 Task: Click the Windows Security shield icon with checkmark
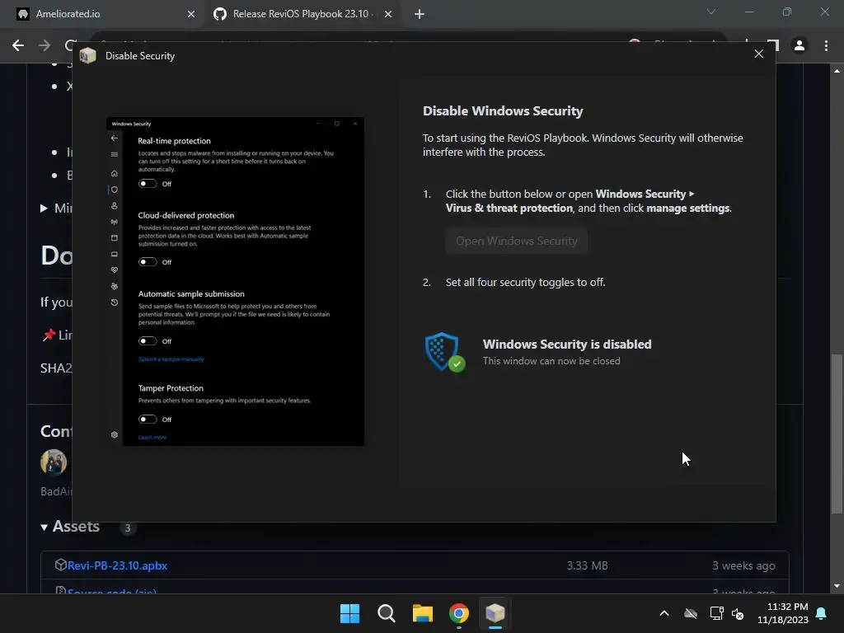[445, 351]
